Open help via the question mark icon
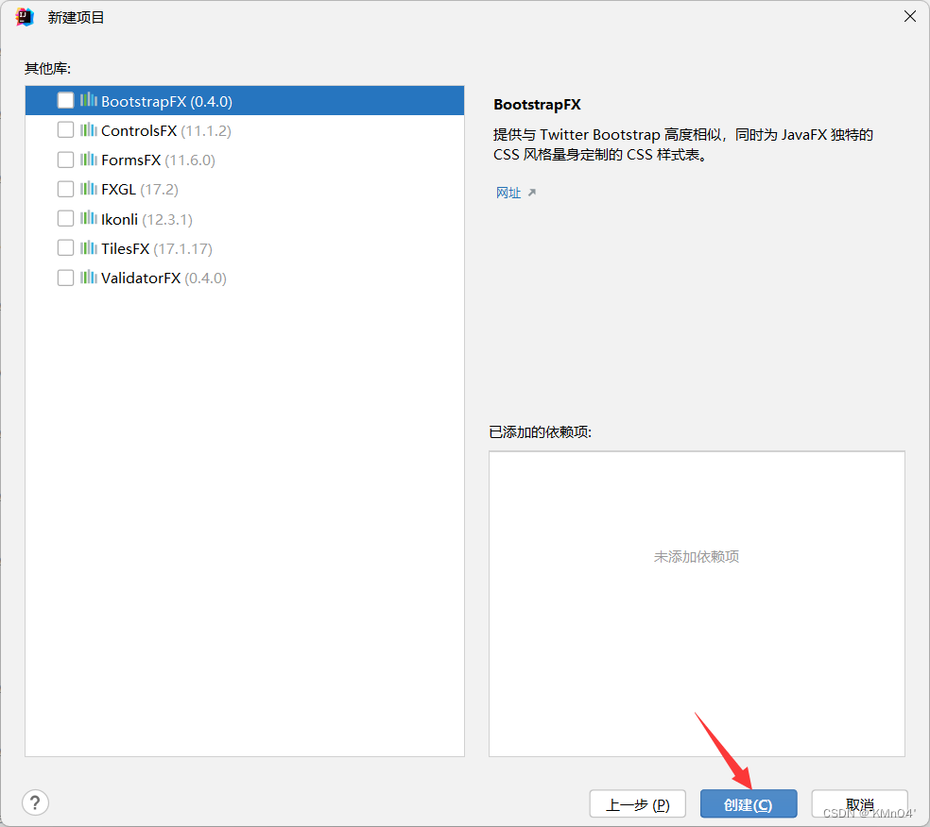This screenshot has width=930, height=827. (35, 802)
